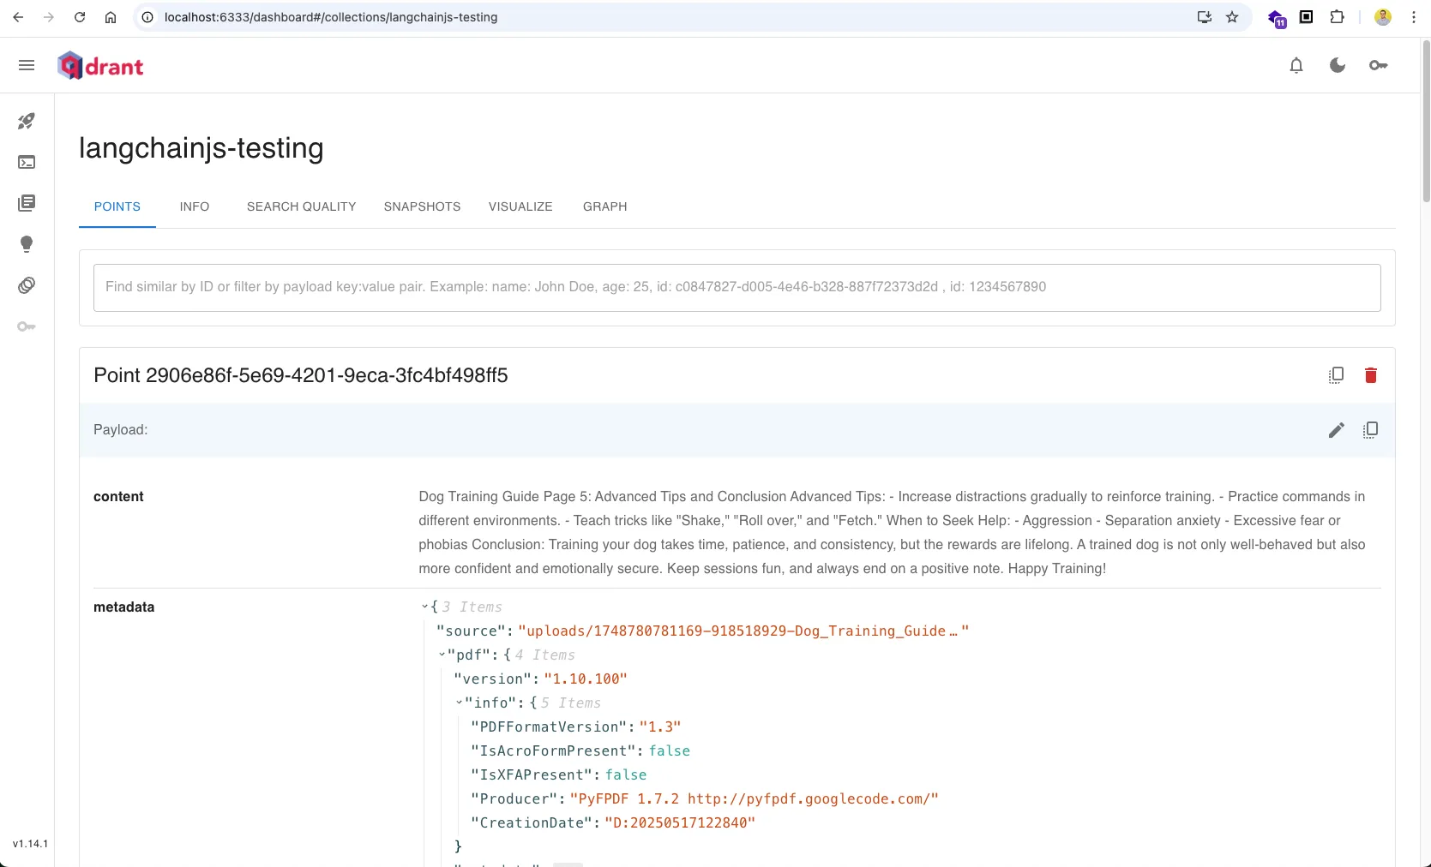
Task: Open the Tutorial lightbulb icon in sidebar
Action: [27, 244]
